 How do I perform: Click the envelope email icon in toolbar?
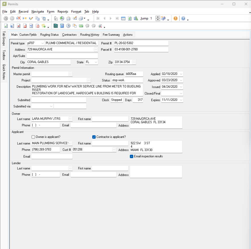[68, 18]
